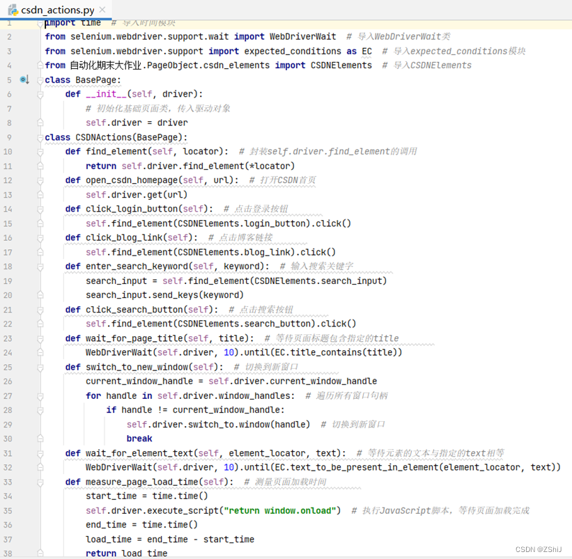
Task: Click the 'break' keyword on line 30
Action: coord(139,439)
